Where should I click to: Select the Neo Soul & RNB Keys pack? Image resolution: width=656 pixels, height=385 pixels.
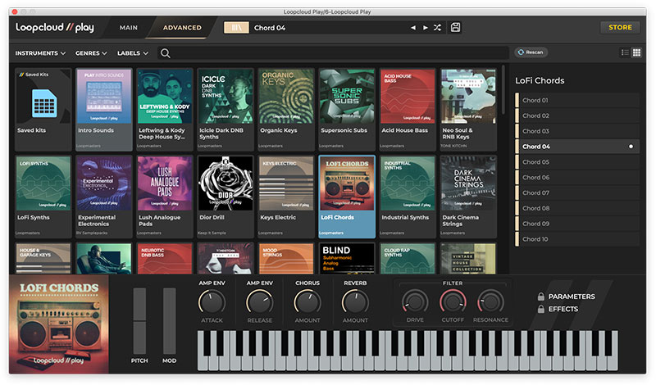(x=468, y=109)
